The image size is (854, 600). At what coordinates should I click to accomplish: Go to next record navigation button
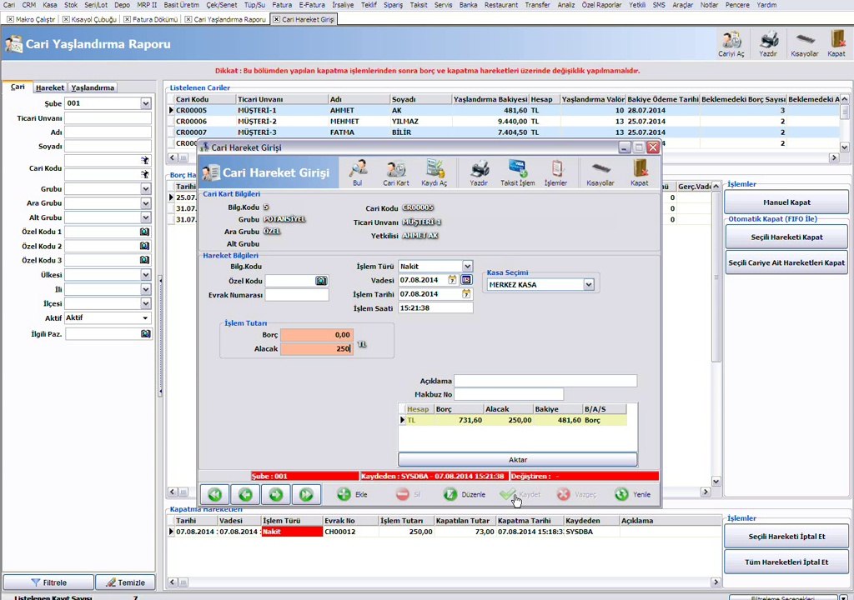(x=275, y=494)
